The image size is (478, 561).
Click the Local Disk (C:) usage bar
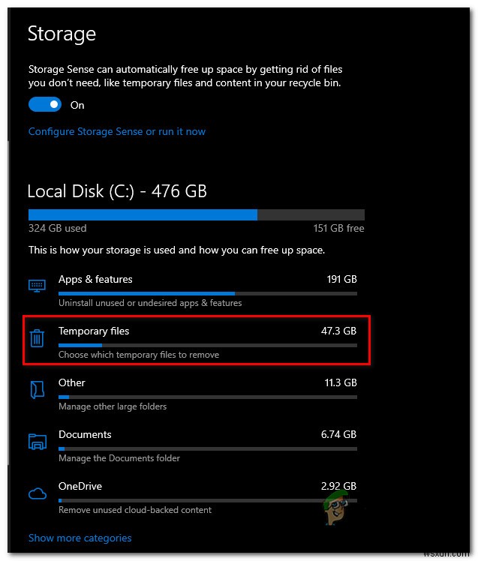[x=196, y=214]
